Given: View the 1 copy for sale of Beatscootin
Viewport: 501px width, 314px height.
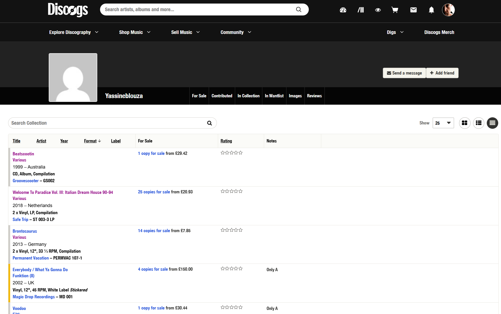Looking at the screenshot, I should pos(151,153).
